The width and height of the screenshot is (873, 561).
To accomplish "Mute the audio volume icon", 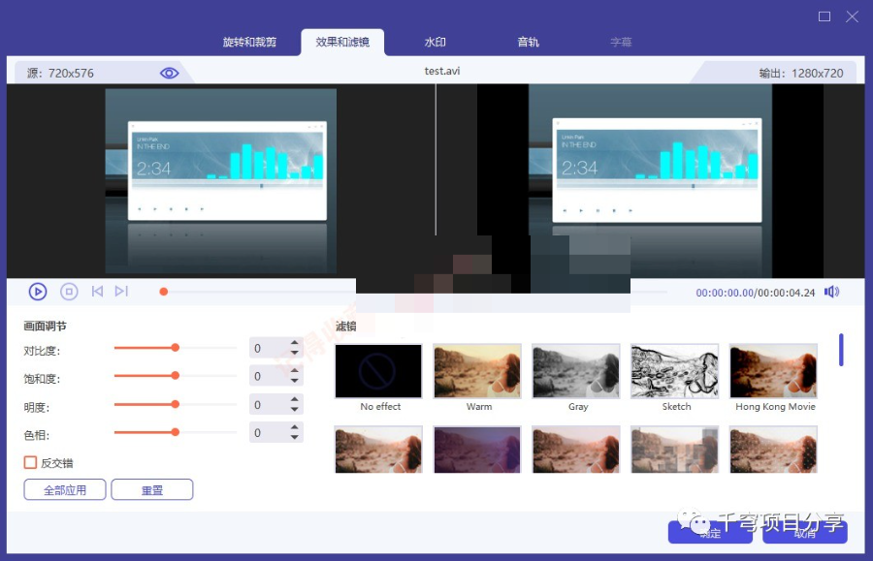I will [831, 292].
